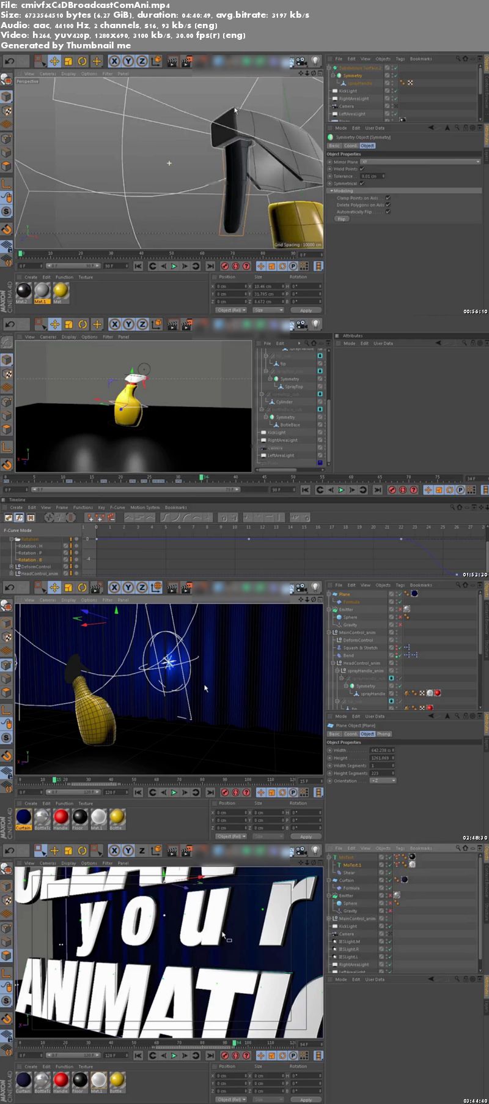Click the Tolerance value field

(x=372, y=176)
